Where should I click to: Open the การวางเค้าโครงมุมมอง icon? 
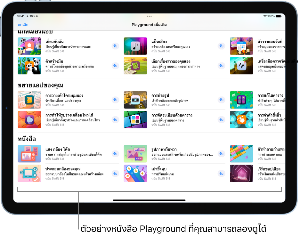pos(29,100)
